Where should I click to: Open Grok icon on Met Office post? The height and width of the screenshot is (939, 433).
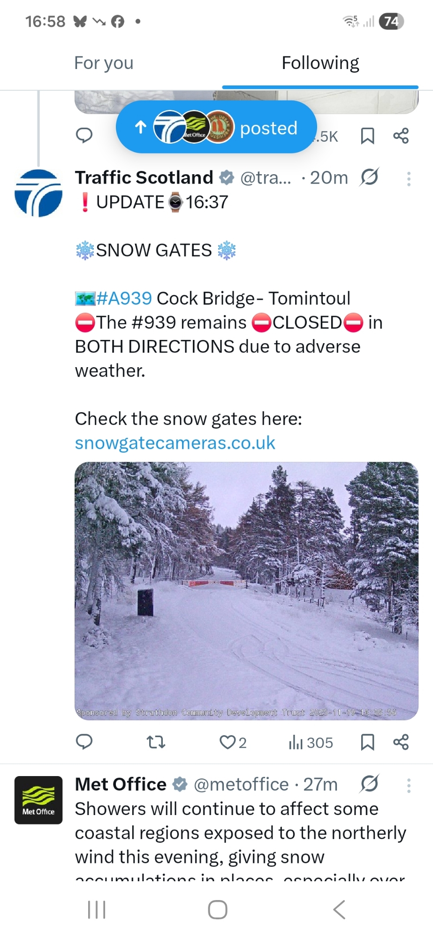click(370, 784)
